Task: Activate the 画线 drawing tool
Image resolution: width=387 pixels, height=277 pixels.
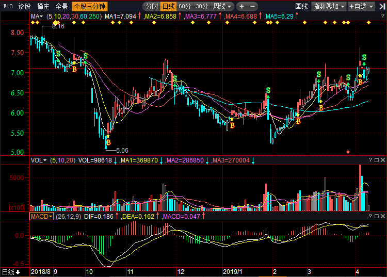Action: pos(301,7)
